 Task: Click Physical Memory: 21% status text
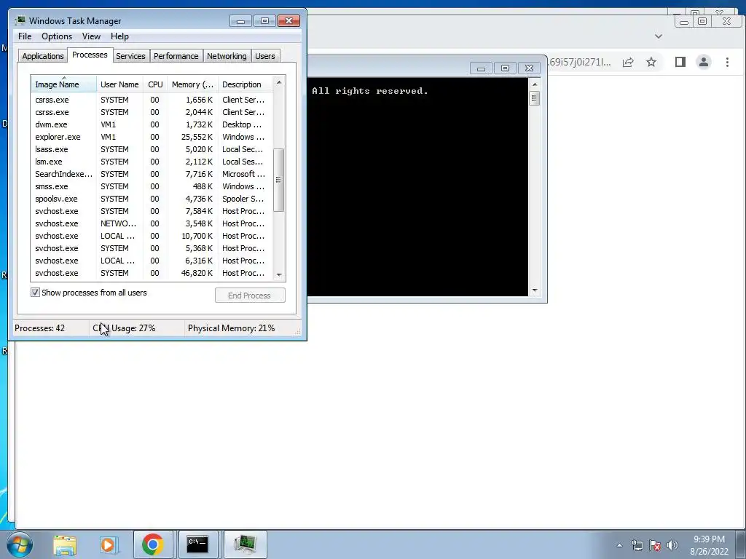click(x=231, y=328)
